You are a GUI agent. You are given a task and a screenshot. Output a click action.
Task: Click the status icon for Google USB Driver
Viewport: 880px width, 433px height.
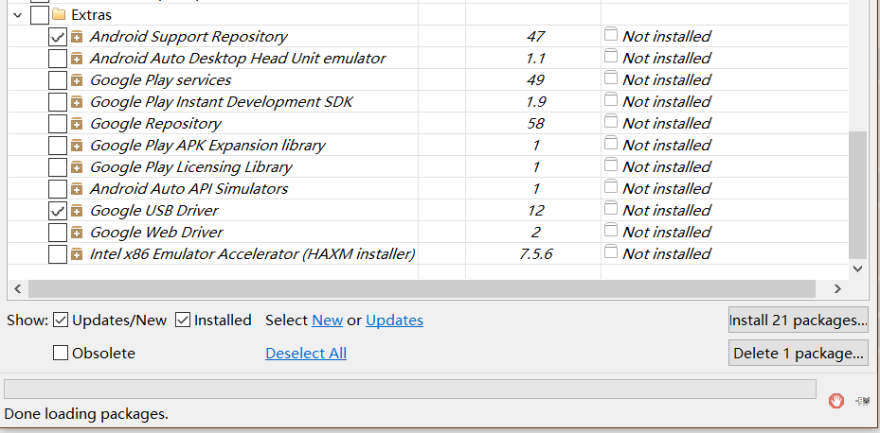[611, 208]
